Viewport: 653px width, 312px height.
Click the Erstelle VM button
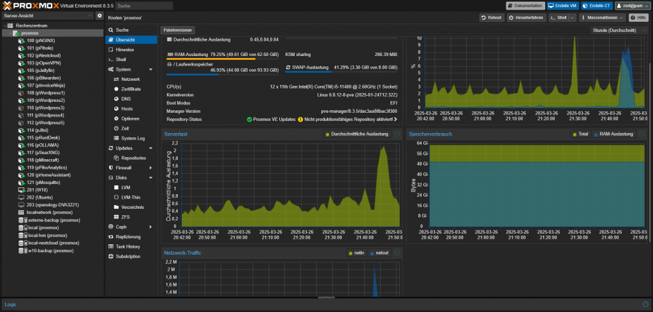pyautogui.click(x=562, y=5)
